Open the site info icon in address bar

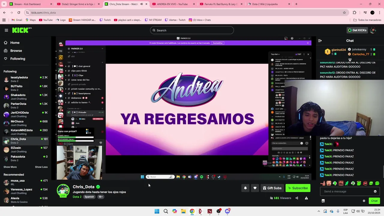point(27,13)
